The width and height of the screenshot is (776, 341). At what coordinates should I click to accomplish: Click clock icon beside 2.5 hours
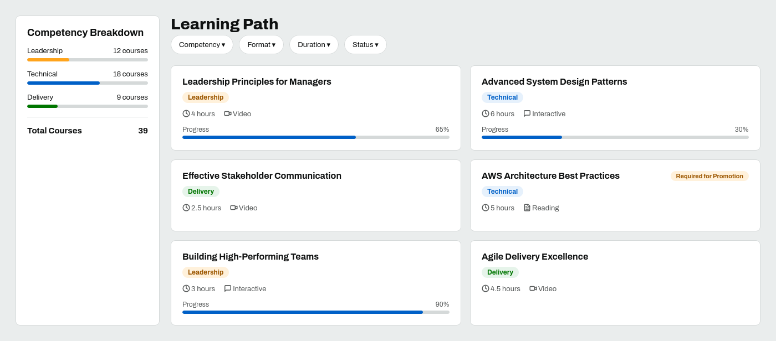point(186,208)
